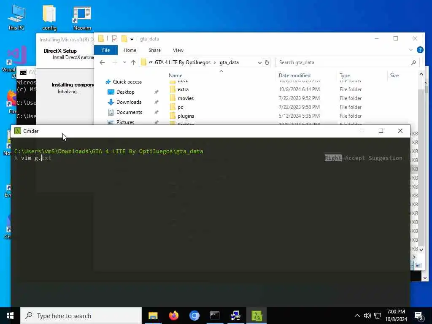The height and width of the screenshot is (324, 432).
Task: Open address bar history dropdown
Action: [259, 62]
